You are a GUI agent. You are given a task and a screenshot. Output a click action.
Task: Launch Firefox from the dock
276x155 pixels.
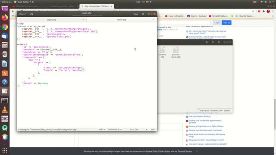pos(5,18)
